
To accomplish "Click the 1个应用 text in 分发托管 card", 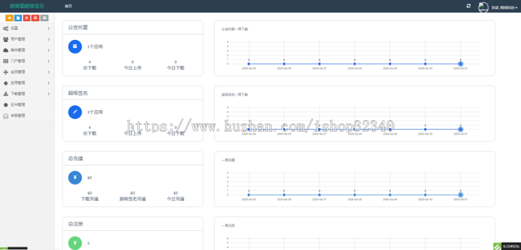I will 95,47.
